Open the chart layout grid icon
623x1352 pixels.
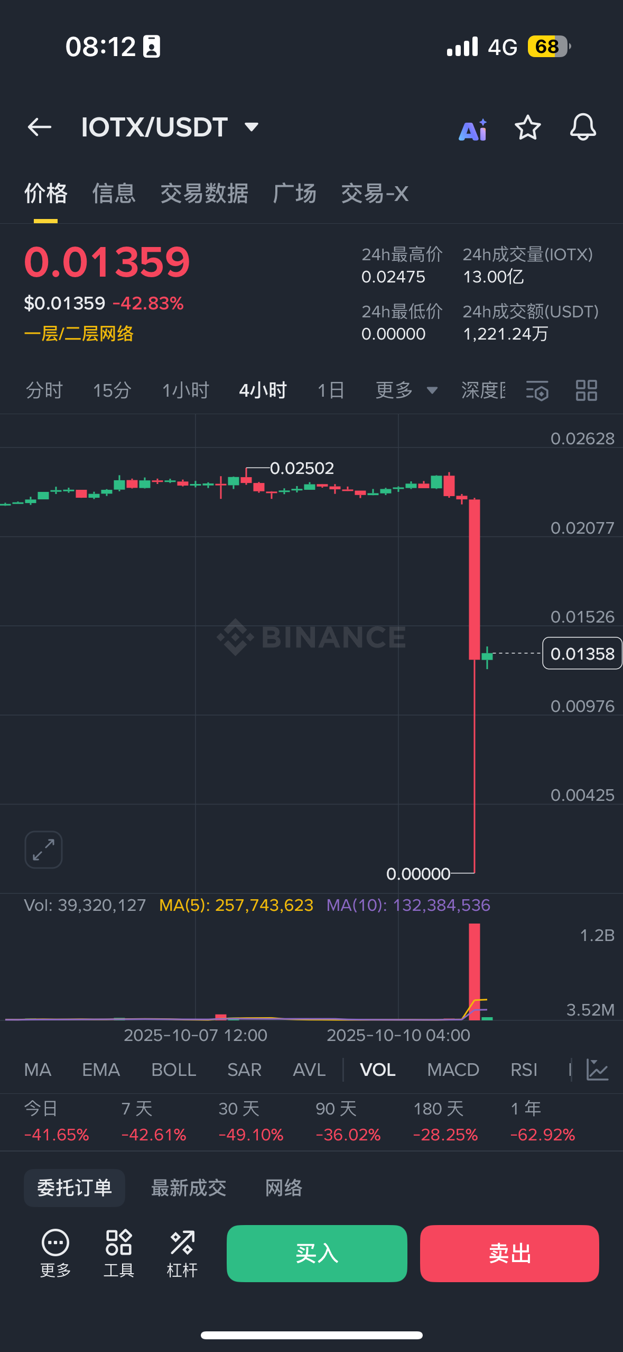(586, 391)
